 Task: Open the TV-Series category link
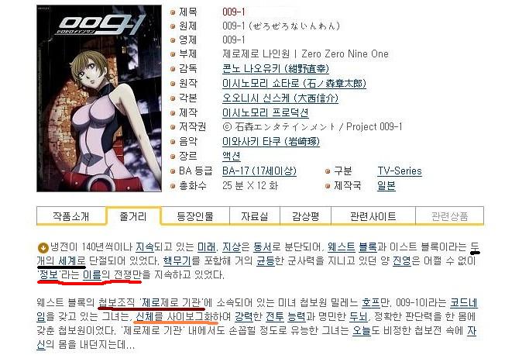click(400, 171)
